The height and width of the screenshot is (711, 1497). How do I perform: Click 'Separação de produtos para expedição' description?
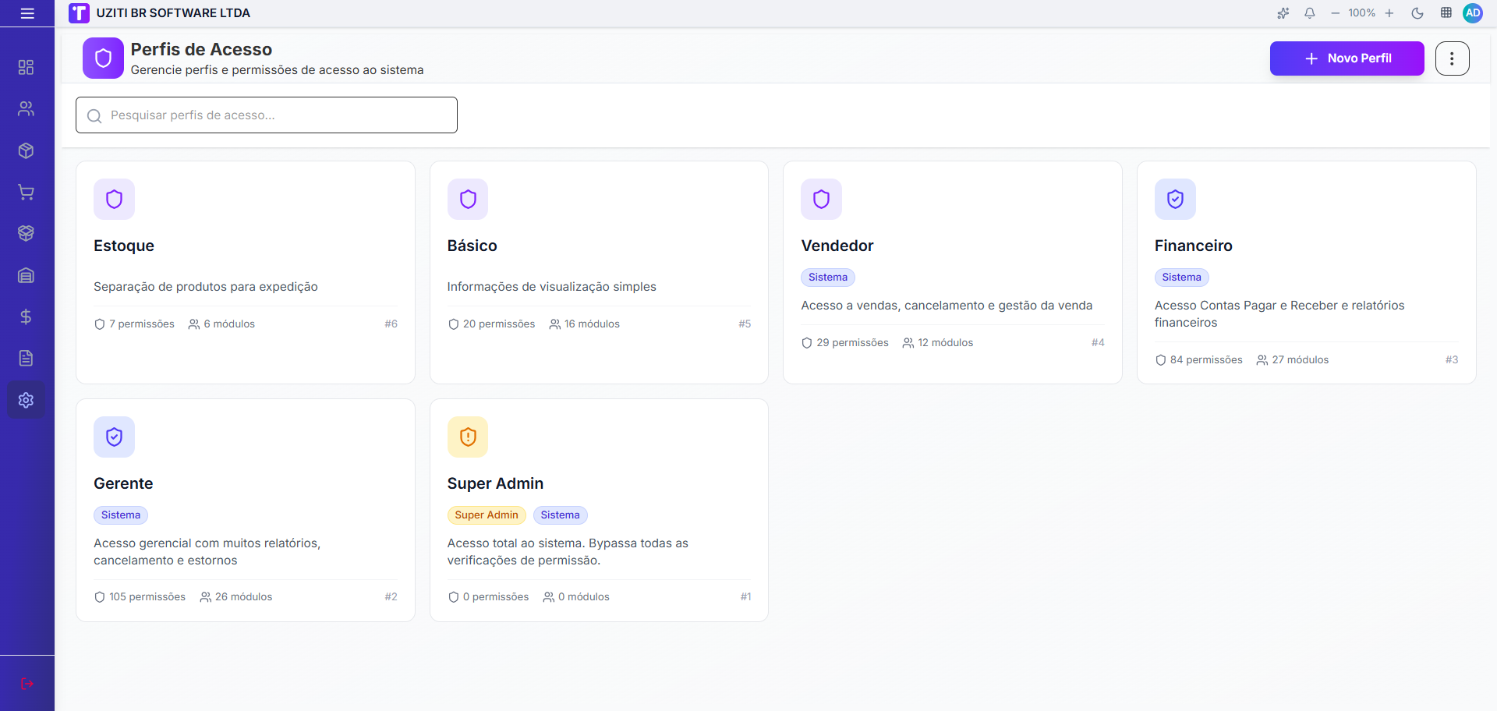coord(206,287)
